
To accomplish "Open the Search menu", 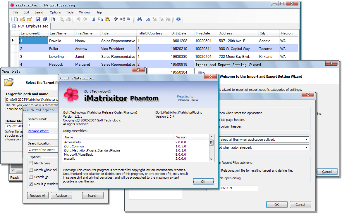I will [39, 13].
